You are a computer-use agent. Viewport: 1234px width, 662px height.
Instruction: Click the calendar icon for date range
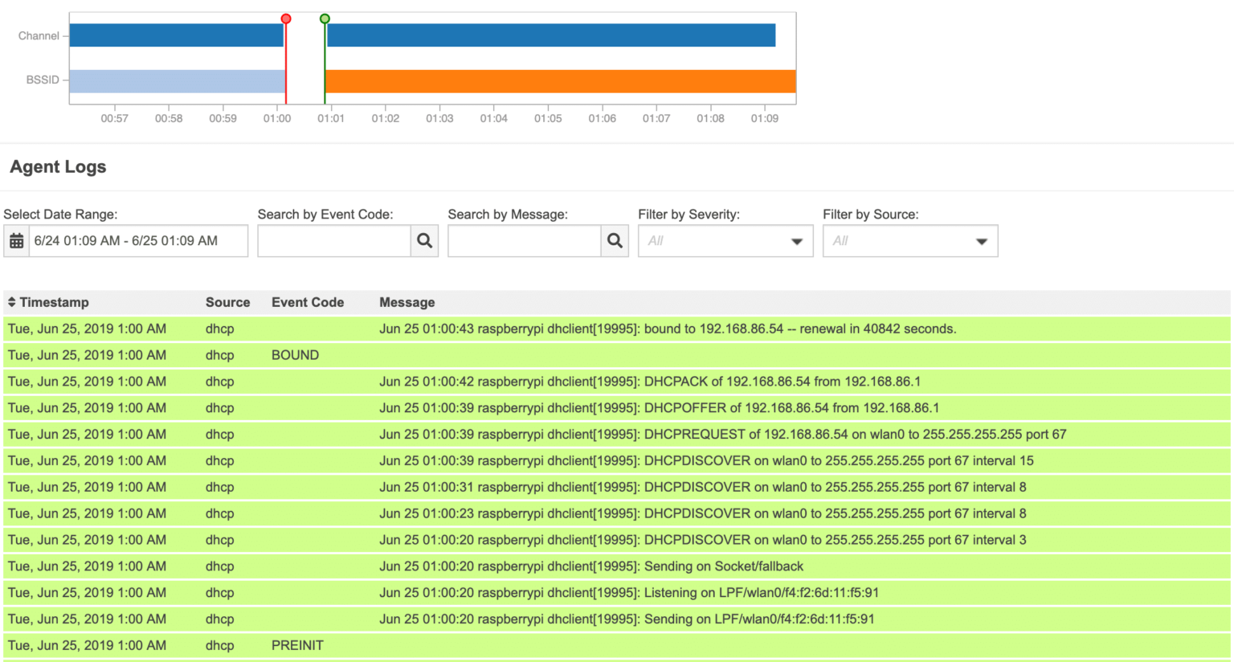(x=16, y=241)
